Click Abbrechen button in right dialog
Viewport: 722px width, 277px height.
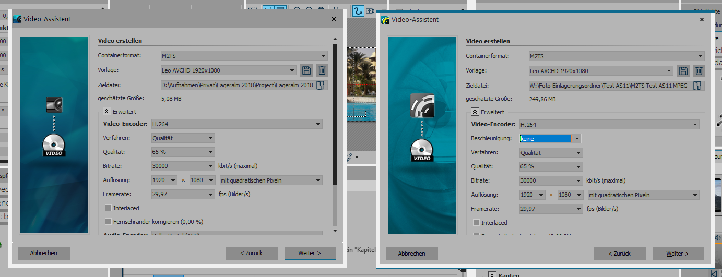pos(411,254)
